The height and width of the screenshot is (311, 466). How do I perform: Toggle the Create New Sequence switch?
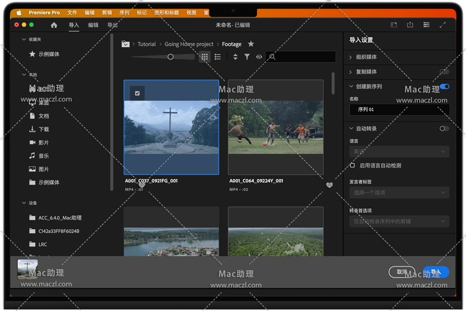tap(444, 87)
